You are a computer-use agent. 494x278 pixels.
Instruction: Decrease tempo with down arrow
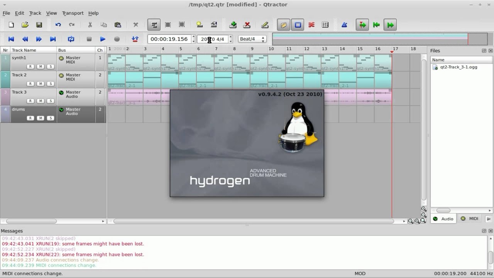[230, 41]
